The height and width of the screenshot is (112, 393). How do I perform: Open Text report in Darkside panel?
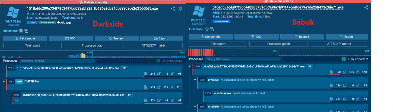pos(33,46)
